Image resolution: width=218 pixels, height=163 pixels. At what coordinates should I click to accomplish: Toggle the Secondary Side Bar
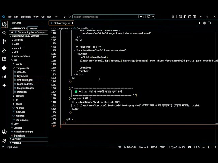point(194,17)
